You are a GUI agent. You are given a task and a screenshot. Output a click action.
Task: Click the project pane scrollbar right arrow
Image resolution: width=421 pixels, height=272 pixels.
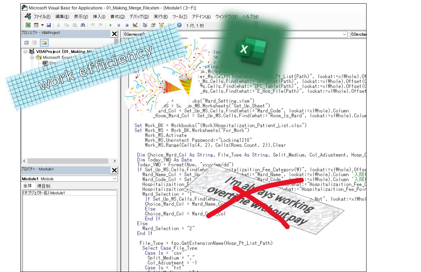[115, 161]
